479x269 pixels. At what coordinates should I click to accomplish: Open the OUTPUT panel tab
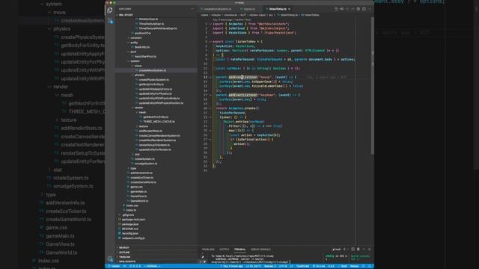(225, 250)
